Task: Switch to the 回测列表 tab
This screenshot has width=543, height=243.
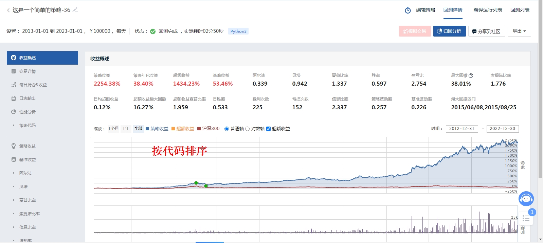Action: click(x=520, y=10)
